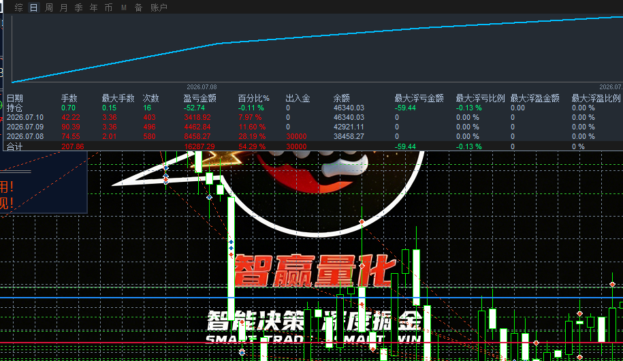Click the 2.01 max lots value
The width and height of the screenshot is (623, 361).
(x=109, y=136)
